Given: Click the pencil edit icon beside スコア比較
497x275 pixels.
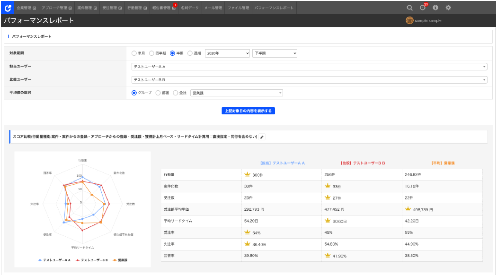Looking at the screenshot, I should [x=262, y=137].
